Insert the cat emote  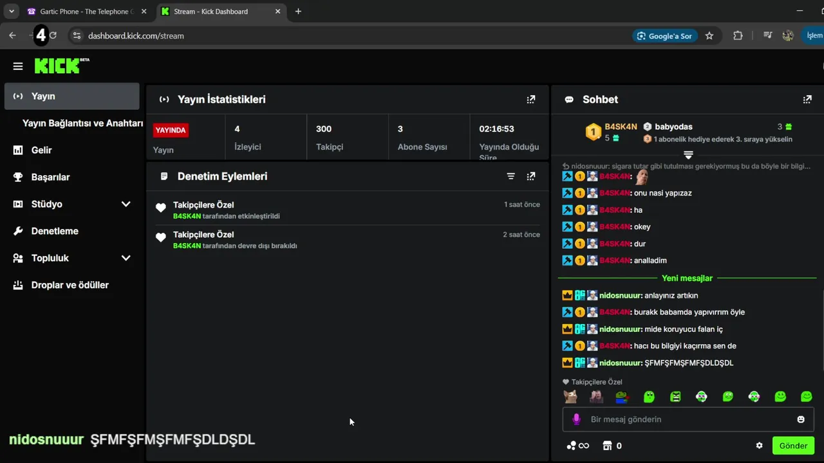(570, 397)
